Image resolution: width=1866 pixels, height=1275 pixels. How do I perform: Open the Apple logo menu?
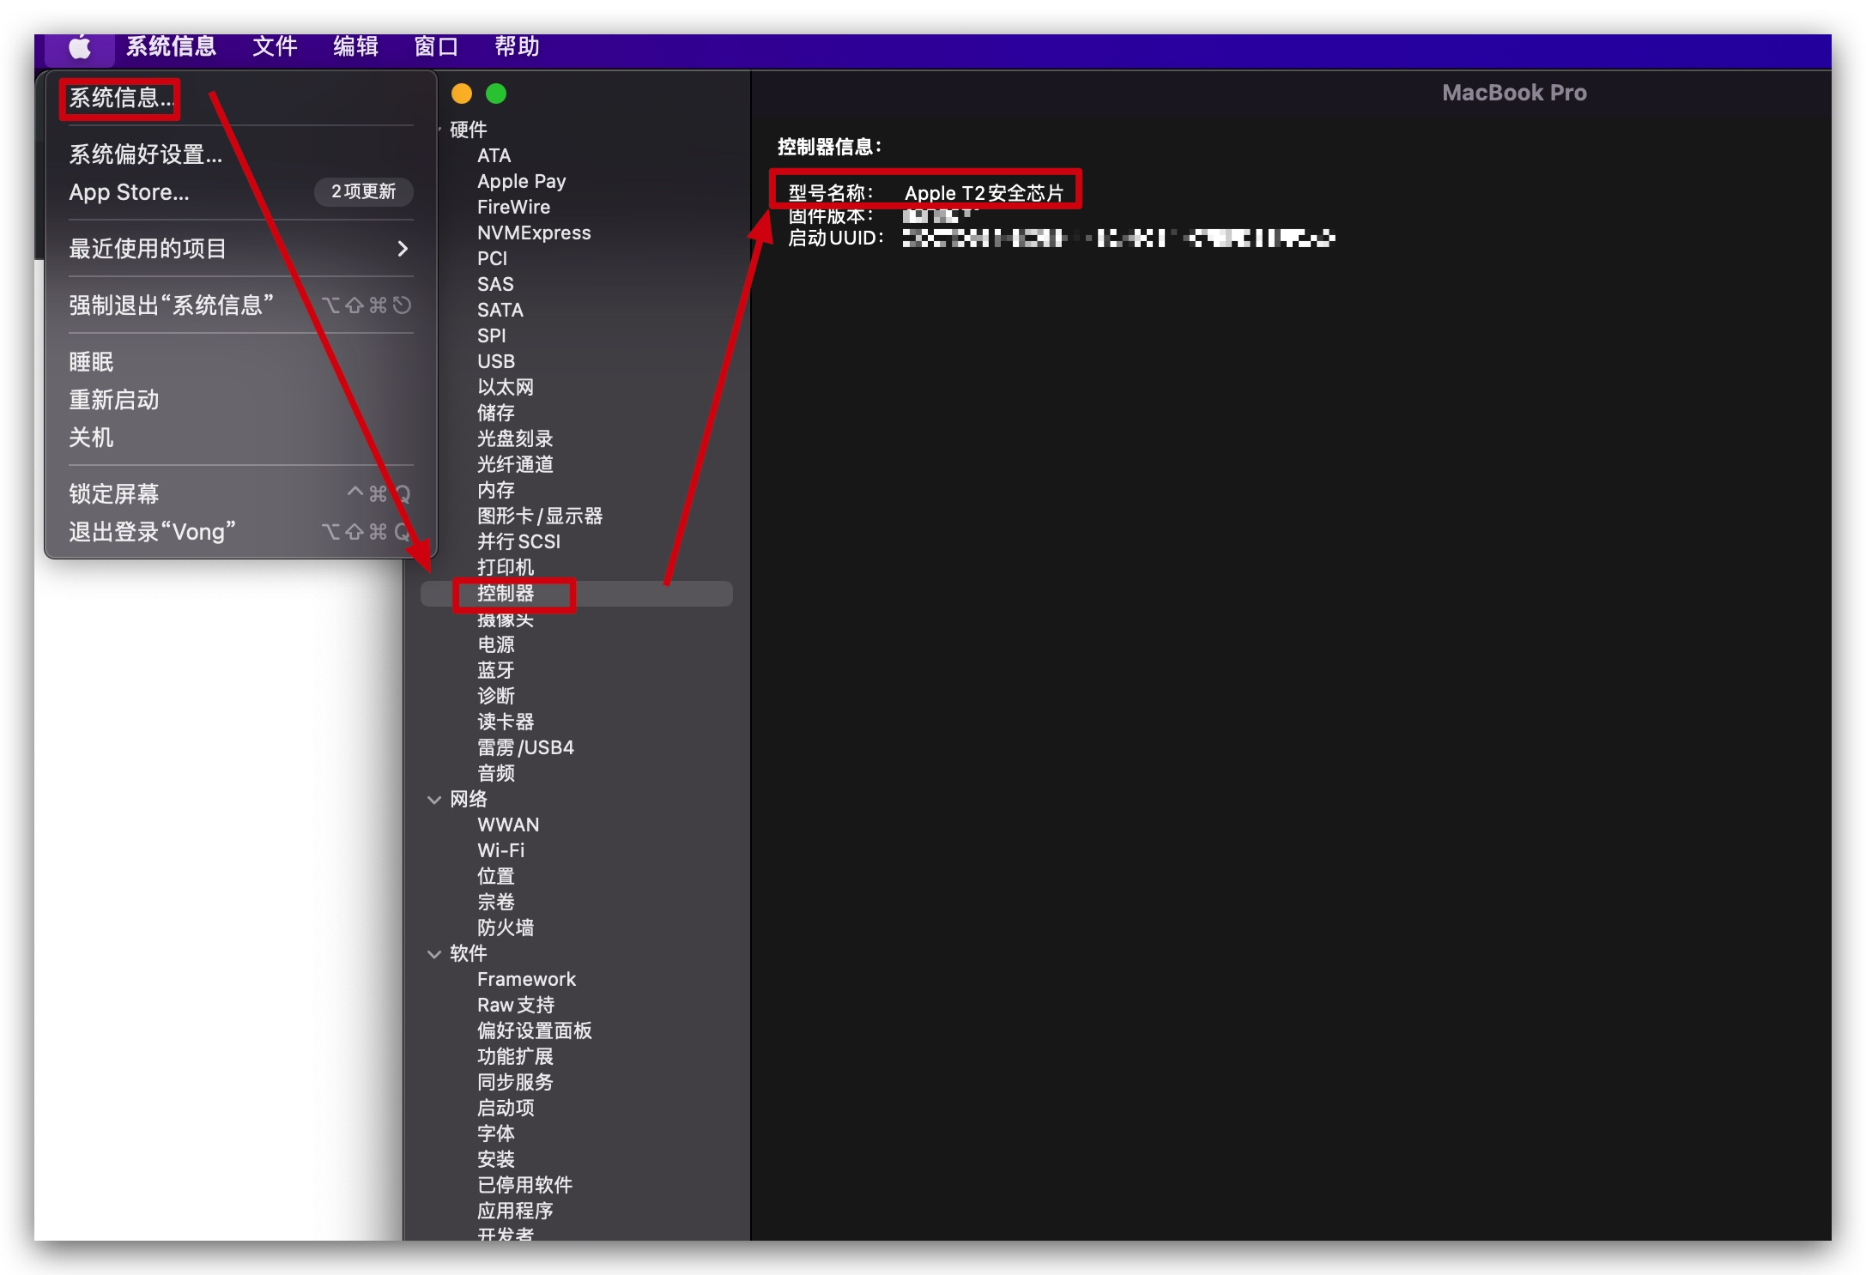coord(80,47)
